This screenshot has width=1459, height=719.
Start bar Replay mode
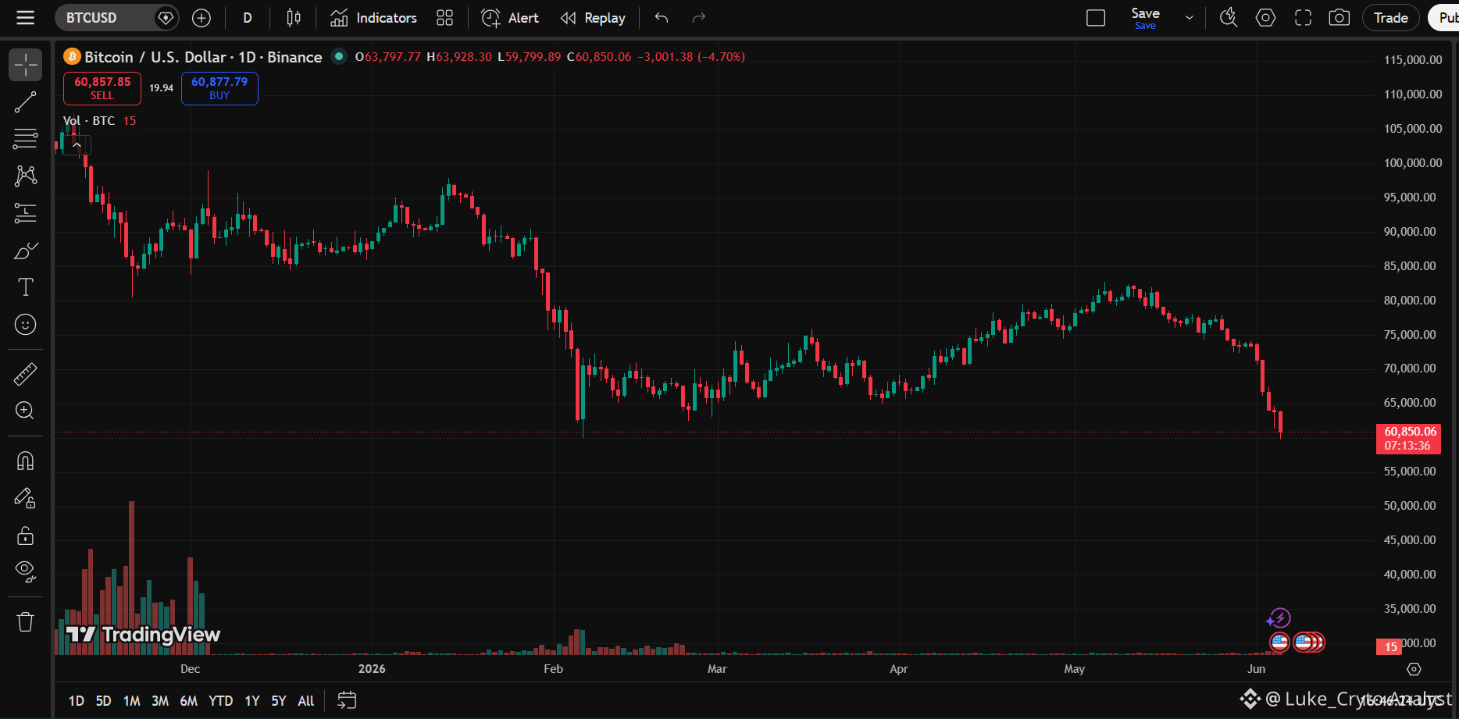point(593,18)
